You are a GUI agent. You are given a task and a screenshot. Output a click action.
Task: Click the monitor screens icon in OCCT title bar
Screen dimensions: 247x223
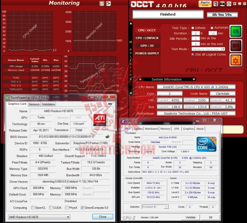216,4
